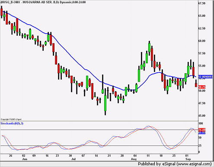Click the 26 date label on time axis
This screenshot has height=167, width=214.
coord(10,156)
